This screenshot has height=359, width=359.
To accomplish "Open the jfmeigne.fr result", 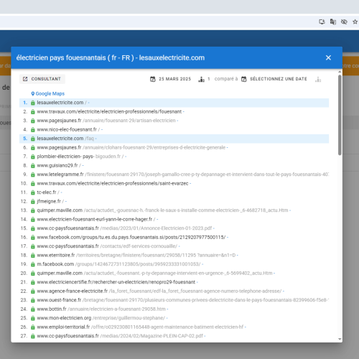I will click(49, 202).
